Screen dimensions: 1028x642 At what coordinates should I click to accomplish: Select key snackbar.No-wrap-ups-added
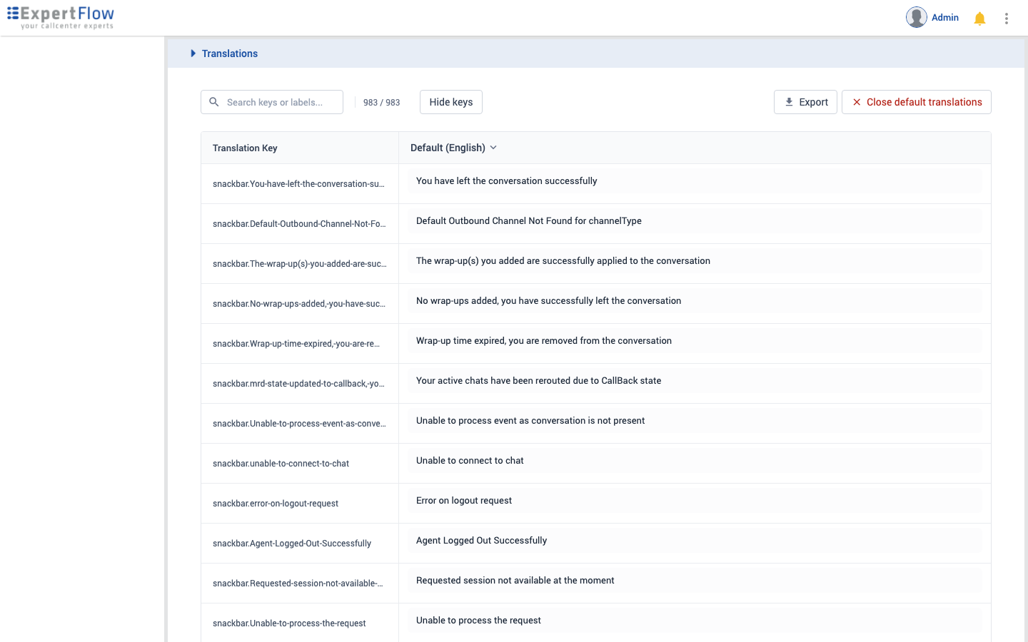[x=299, y=304]
